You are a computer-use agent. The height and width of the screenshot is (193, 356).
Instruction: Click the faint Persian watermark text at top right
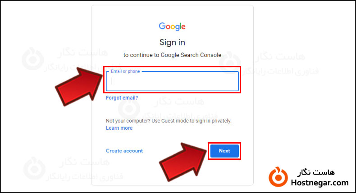[x=280, y=64]
